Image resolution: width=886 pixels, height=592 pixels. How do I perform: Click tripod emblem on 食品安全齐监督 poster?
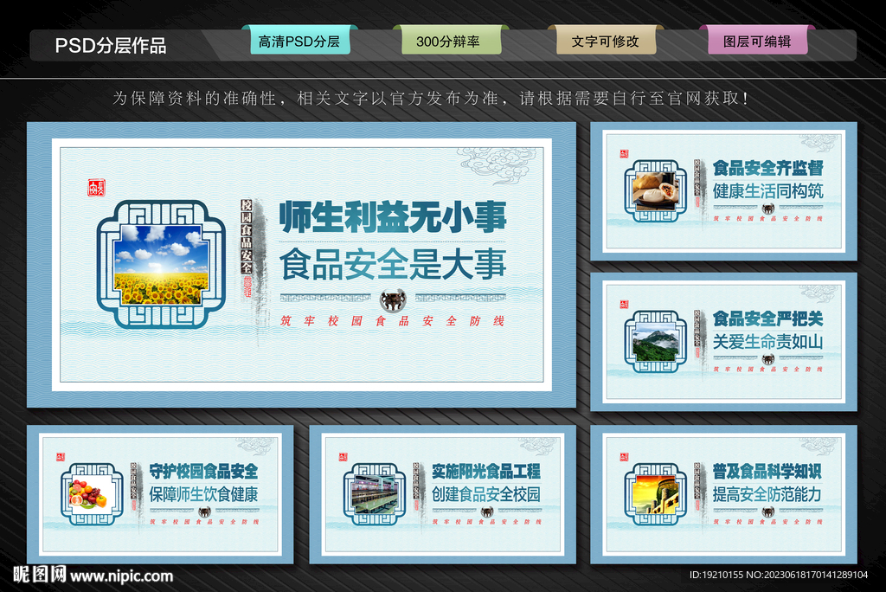pyautogui.click(x=768, y=209)
